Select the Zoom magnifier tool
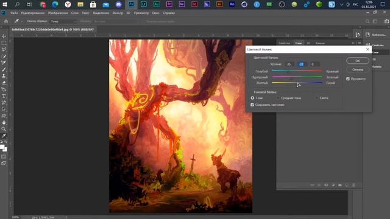 pos(4,129)
